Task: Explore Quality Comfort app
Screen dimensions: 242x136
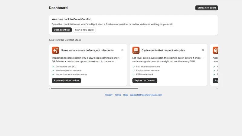Action: click(x=66, y=80)
